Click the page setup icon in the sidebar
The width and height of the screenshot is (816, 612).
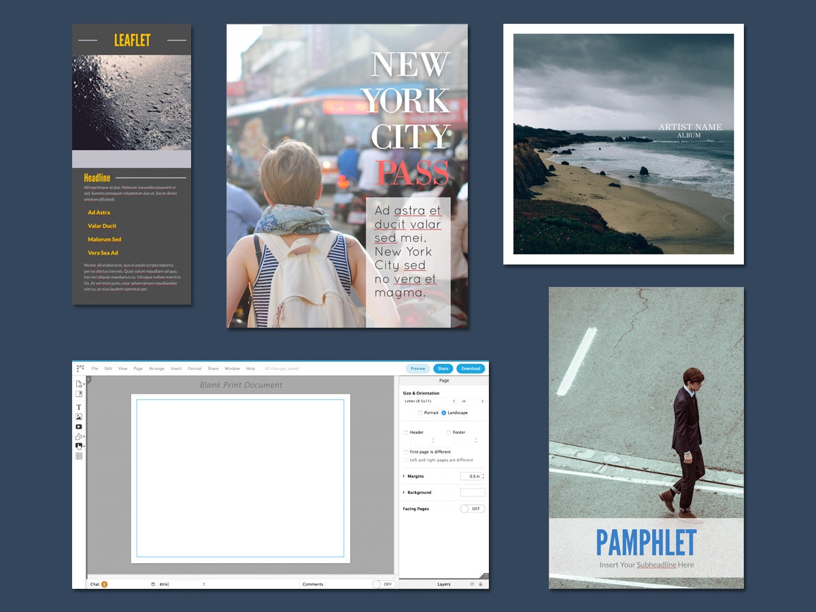pos(78,384)
